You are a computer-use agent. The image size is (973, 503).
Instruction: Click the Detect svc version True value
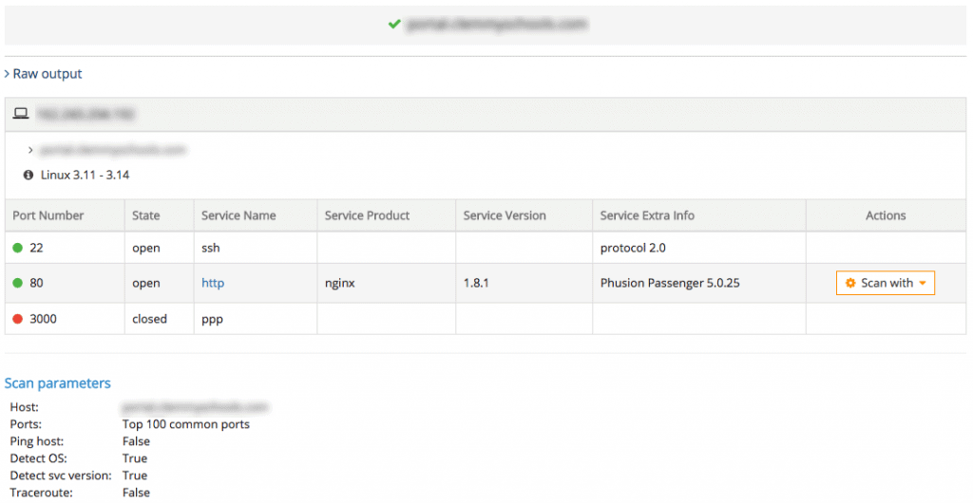tap(135, 475)
